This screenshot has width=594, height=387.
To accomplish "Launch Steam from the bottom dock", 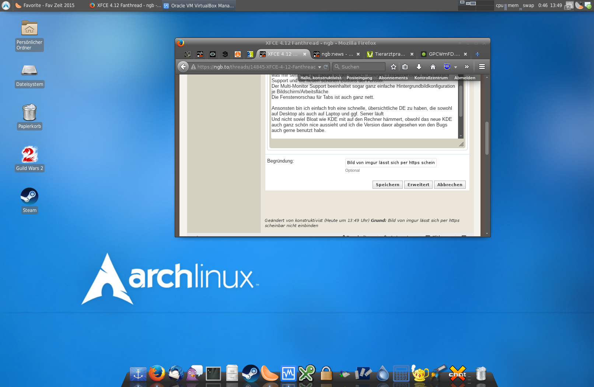I will click(251, 373).
